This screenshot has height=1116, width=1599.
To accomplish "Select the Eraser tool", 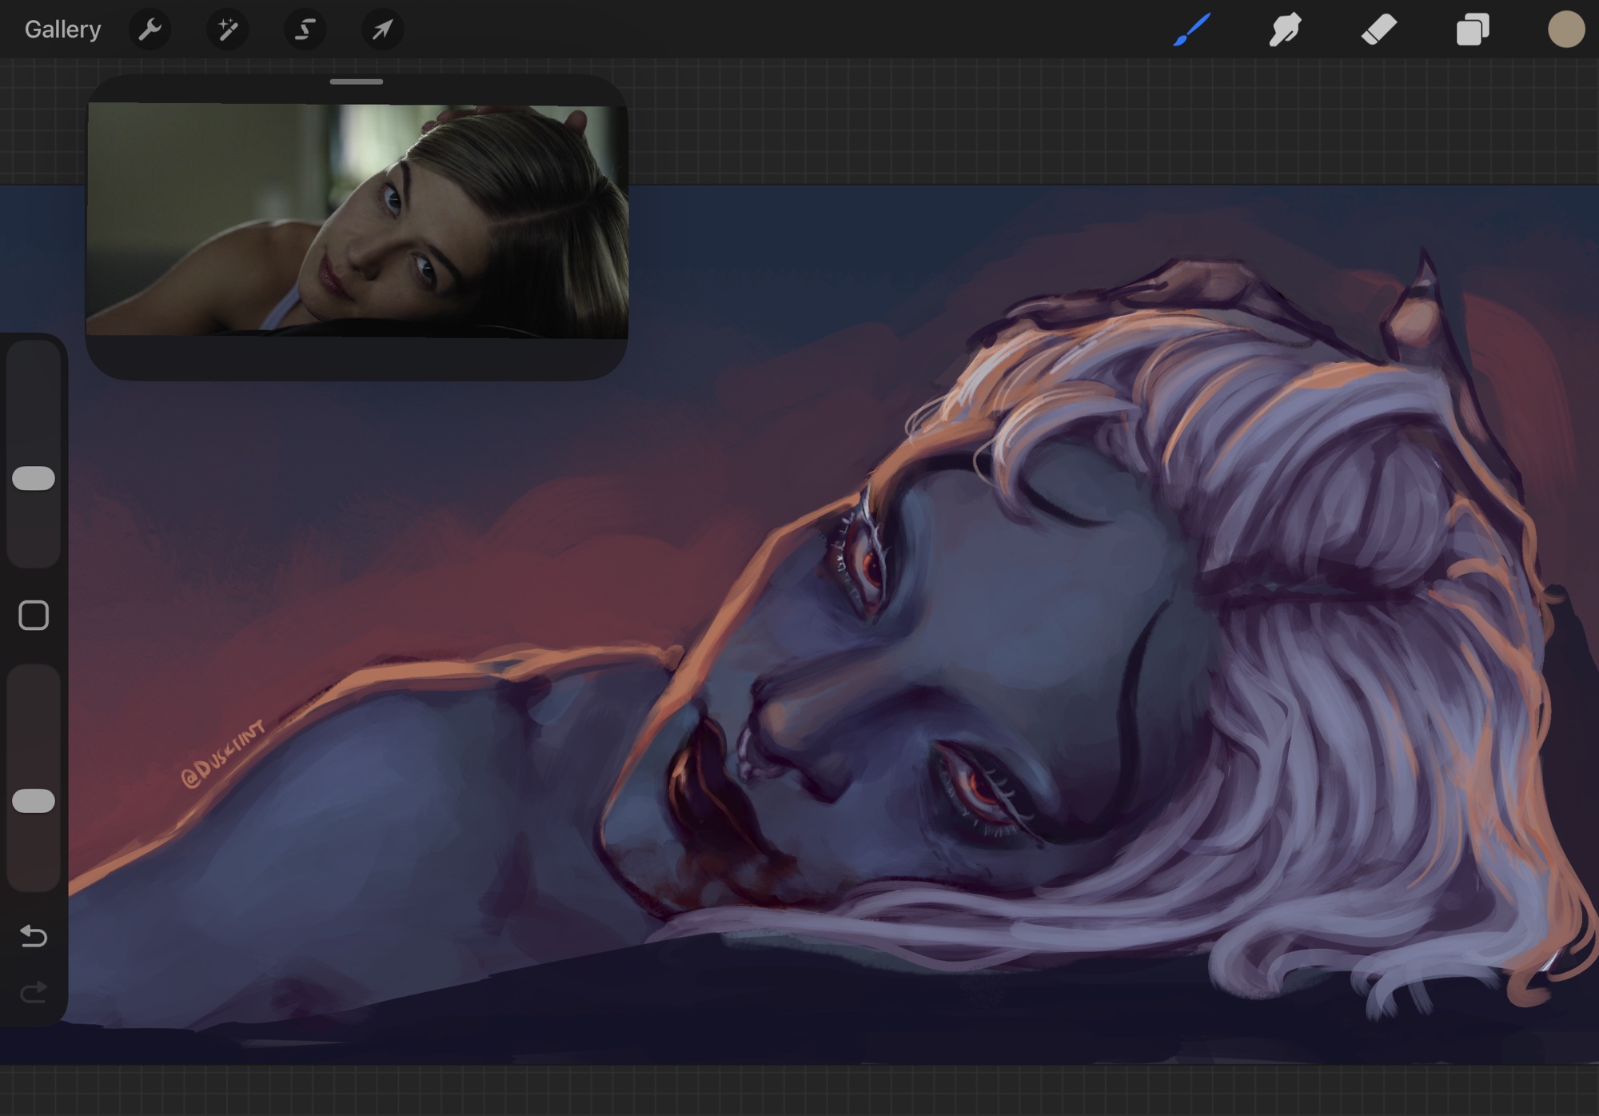I will click(x=1378, y=30).
